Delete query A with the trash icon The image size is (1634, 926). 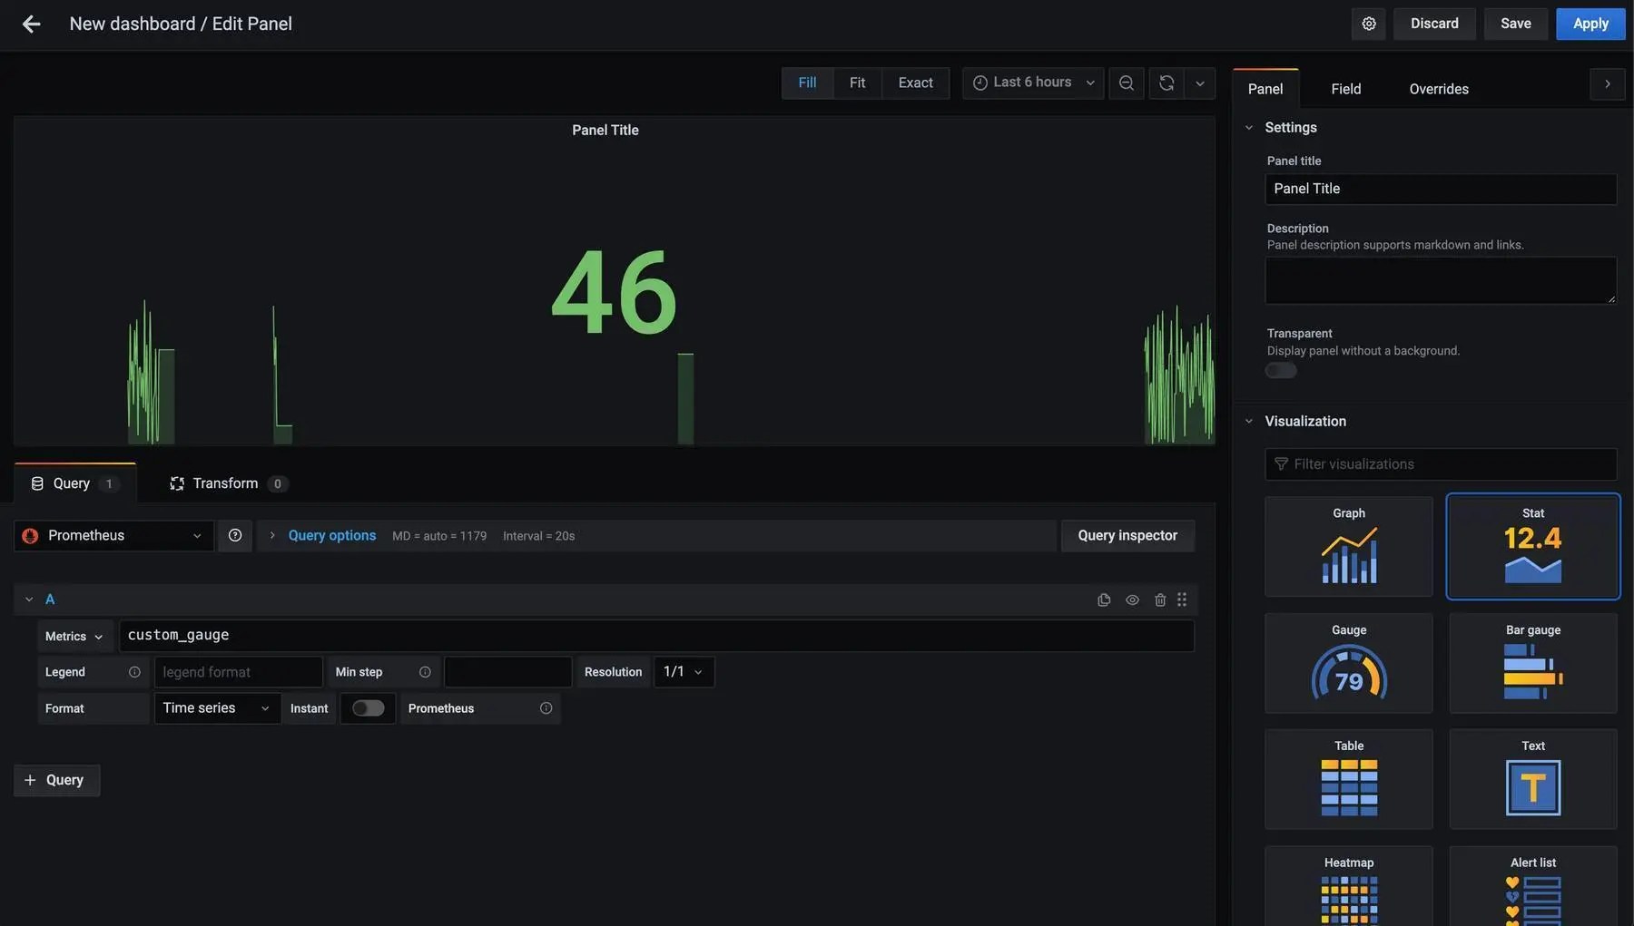click(1159, 599)
